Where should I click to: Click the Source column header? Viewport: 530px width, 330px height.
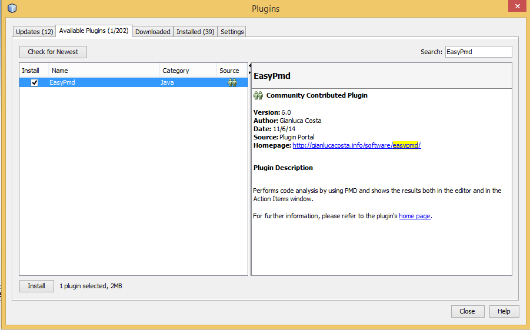pos(229,71)
